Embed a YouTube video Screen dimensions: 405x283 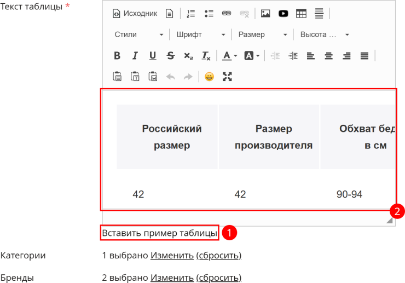[283, 14]
